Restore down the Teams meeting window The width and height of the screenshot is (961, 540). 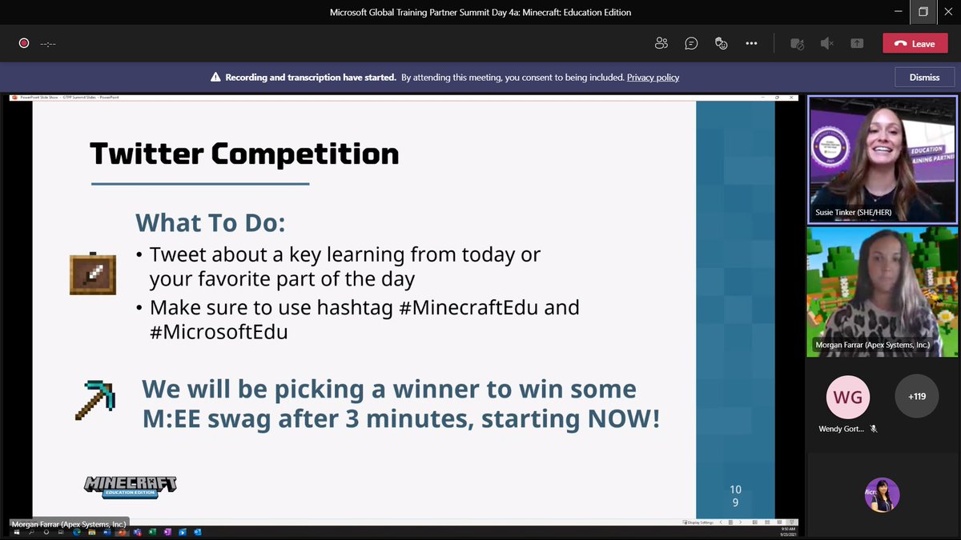(923, 12)
